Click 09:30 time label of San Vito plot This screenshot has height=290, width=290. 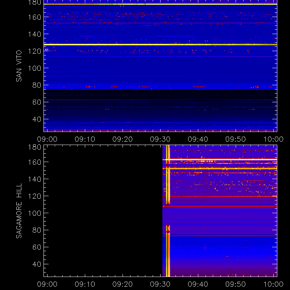[x=160, y=139]
